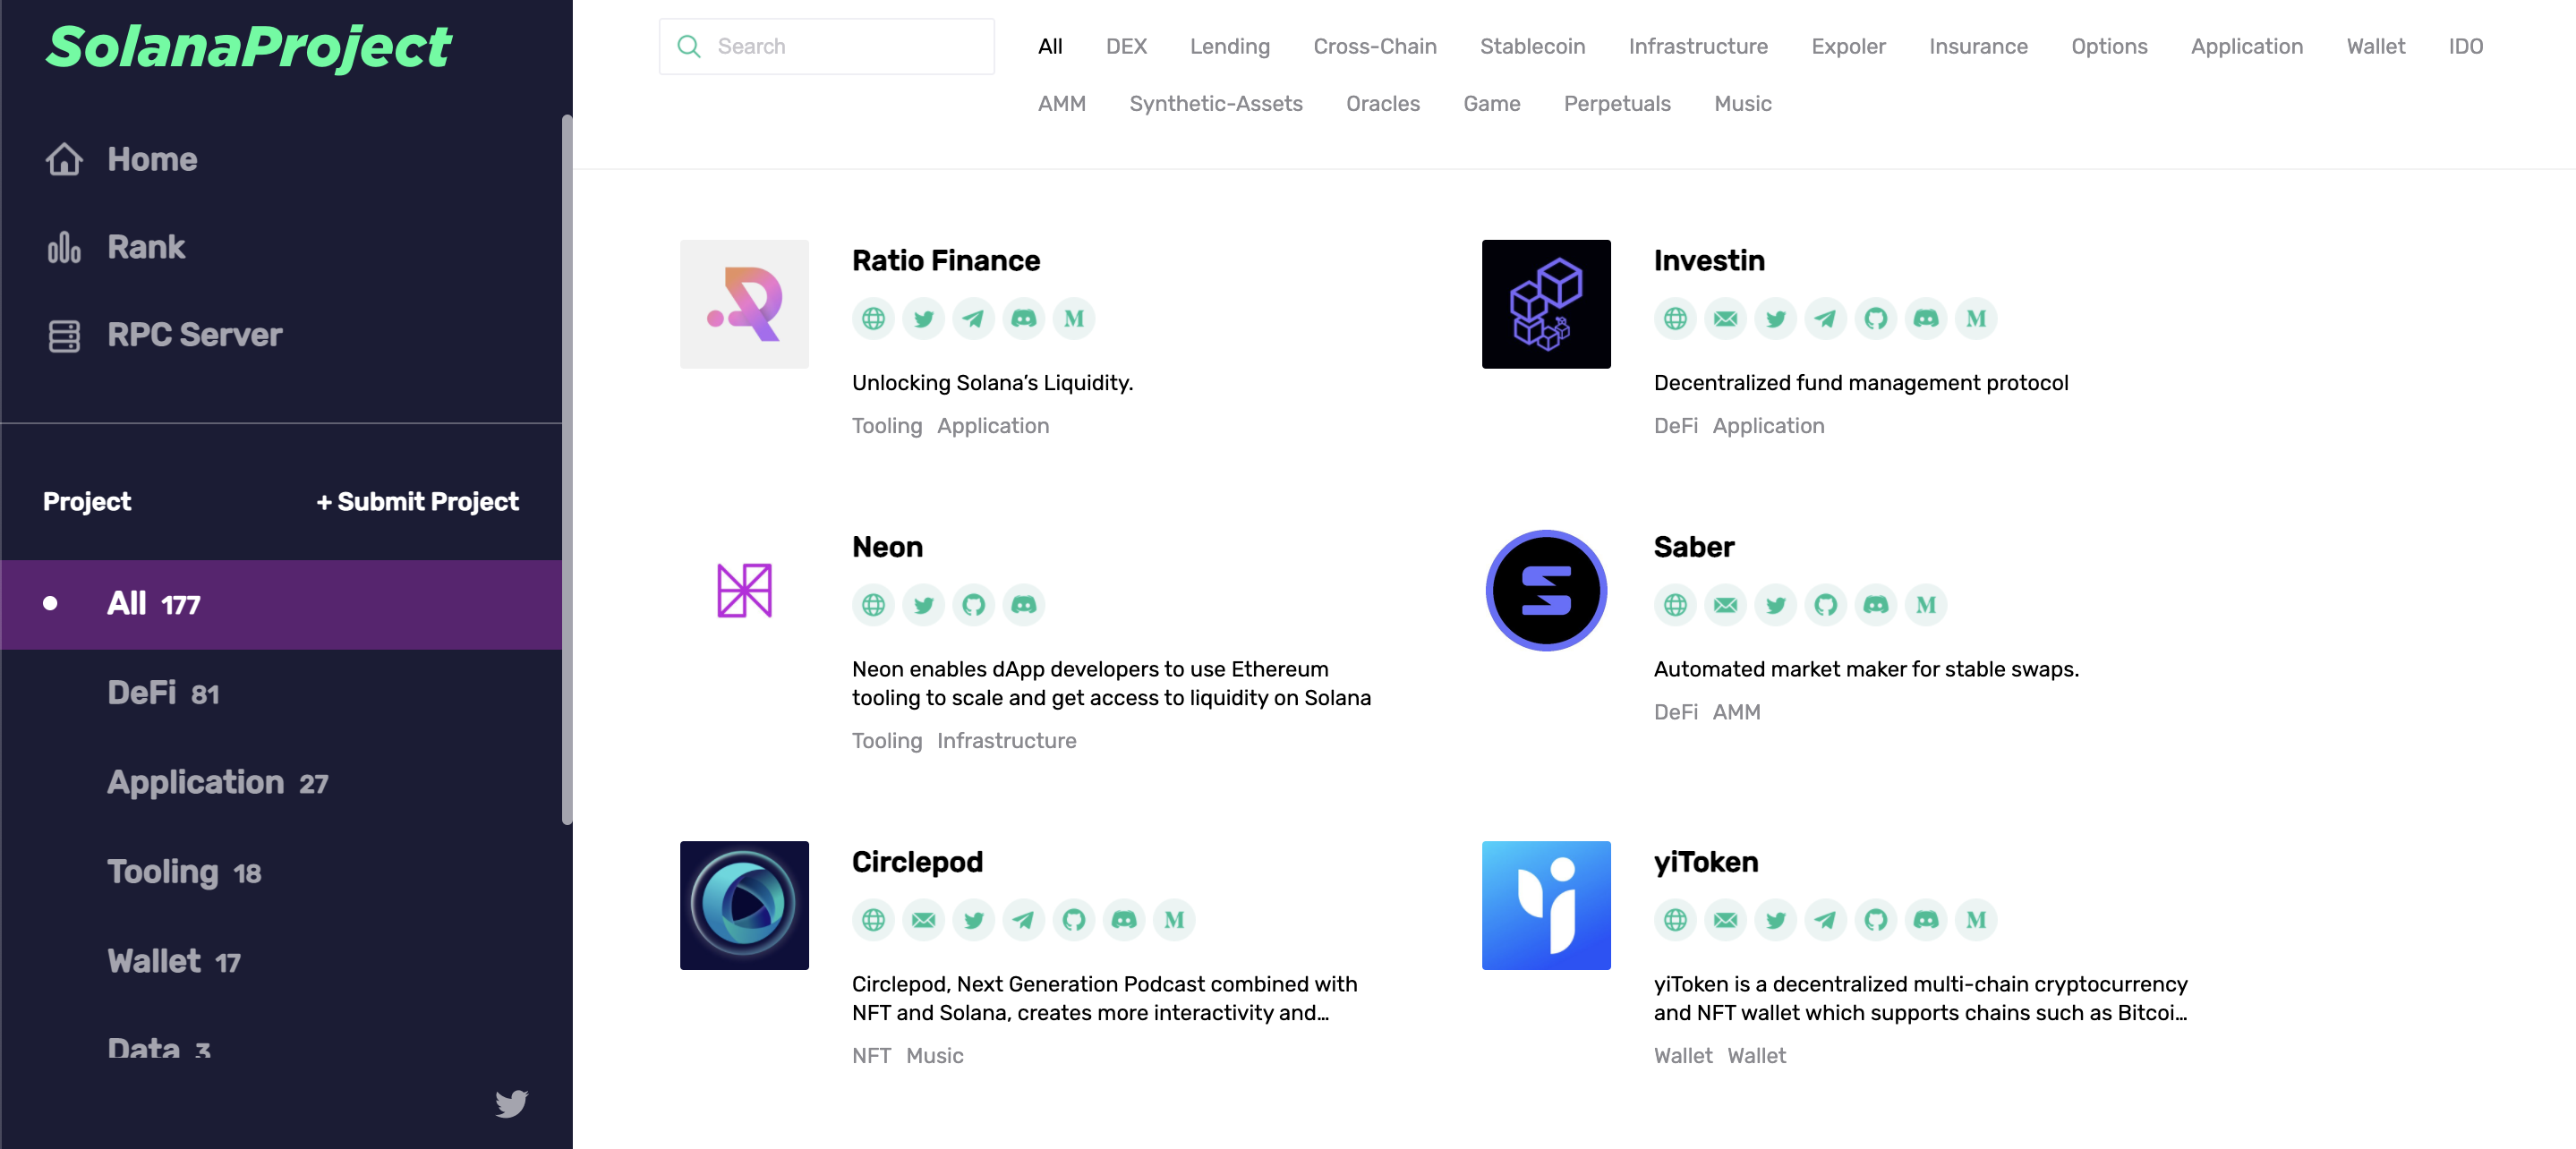
Task: Select the Tooling 18 category
Action: [x=184, y=872]
